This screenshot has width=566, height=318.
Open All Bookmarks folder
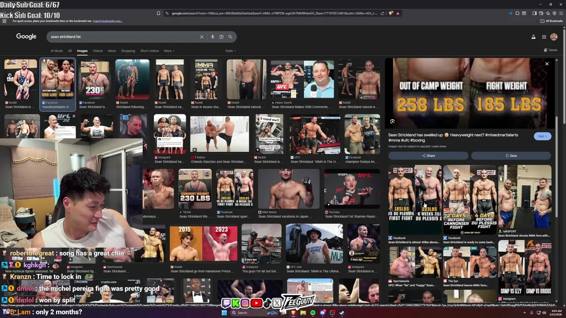click(x=552, y=21)
